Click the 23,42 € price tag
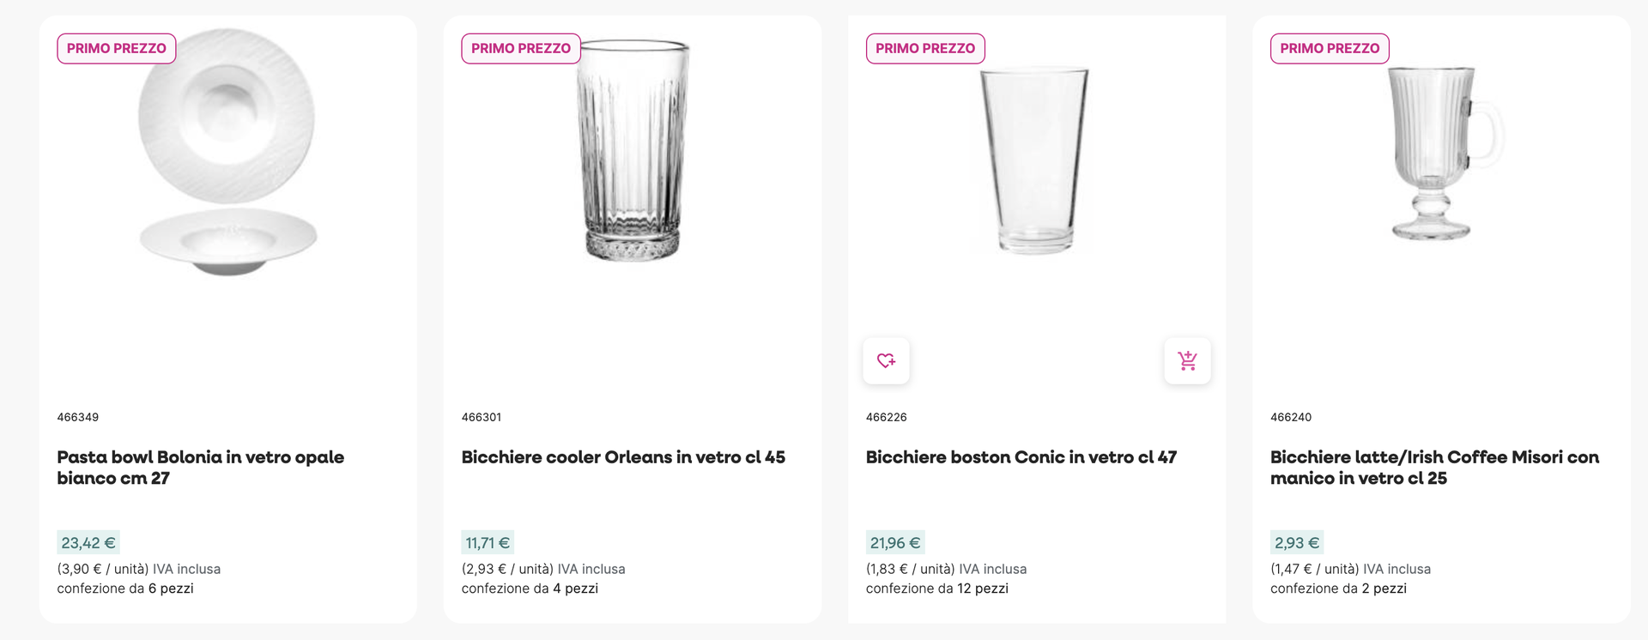The width and height of the screenshot is (1648, 640). coord(88,543)
